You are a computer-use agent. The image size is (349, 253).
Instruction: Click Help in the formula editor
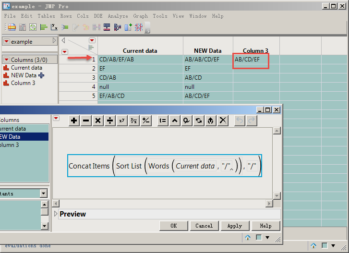tap(265, 226)
